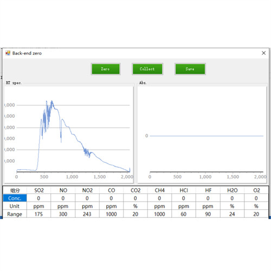Viewport: 271px width, 271px height.
Task: Click the O2 column header
Action: 256,190
